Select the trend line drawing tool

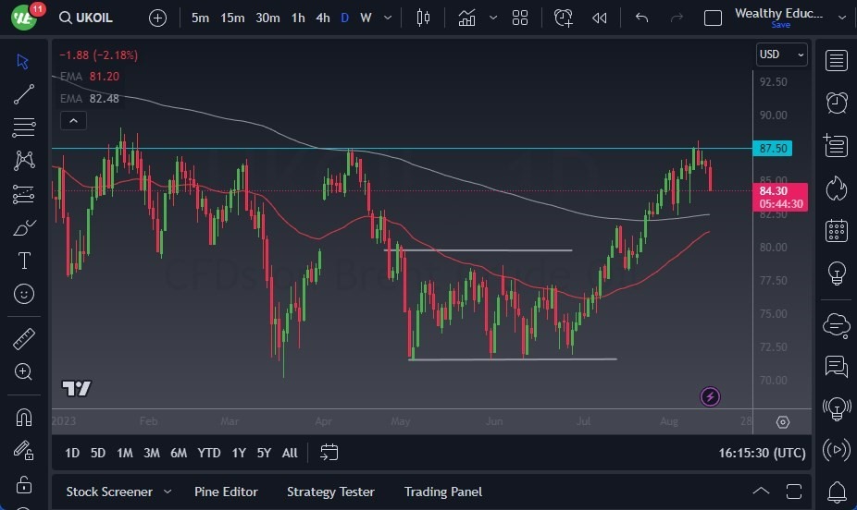pos(24,94)
